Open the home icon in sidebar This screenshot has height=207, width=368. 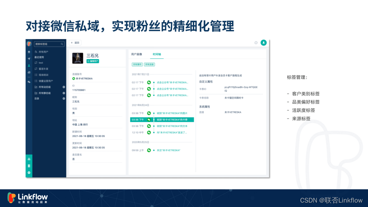tap(29, 52)
